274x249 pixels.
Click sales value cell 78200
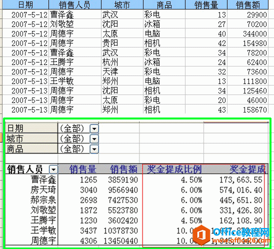coord(257,52)
